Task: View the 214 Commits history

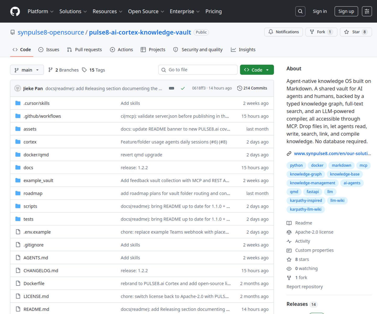Action: pyautogui.click(x=252, y=88)
